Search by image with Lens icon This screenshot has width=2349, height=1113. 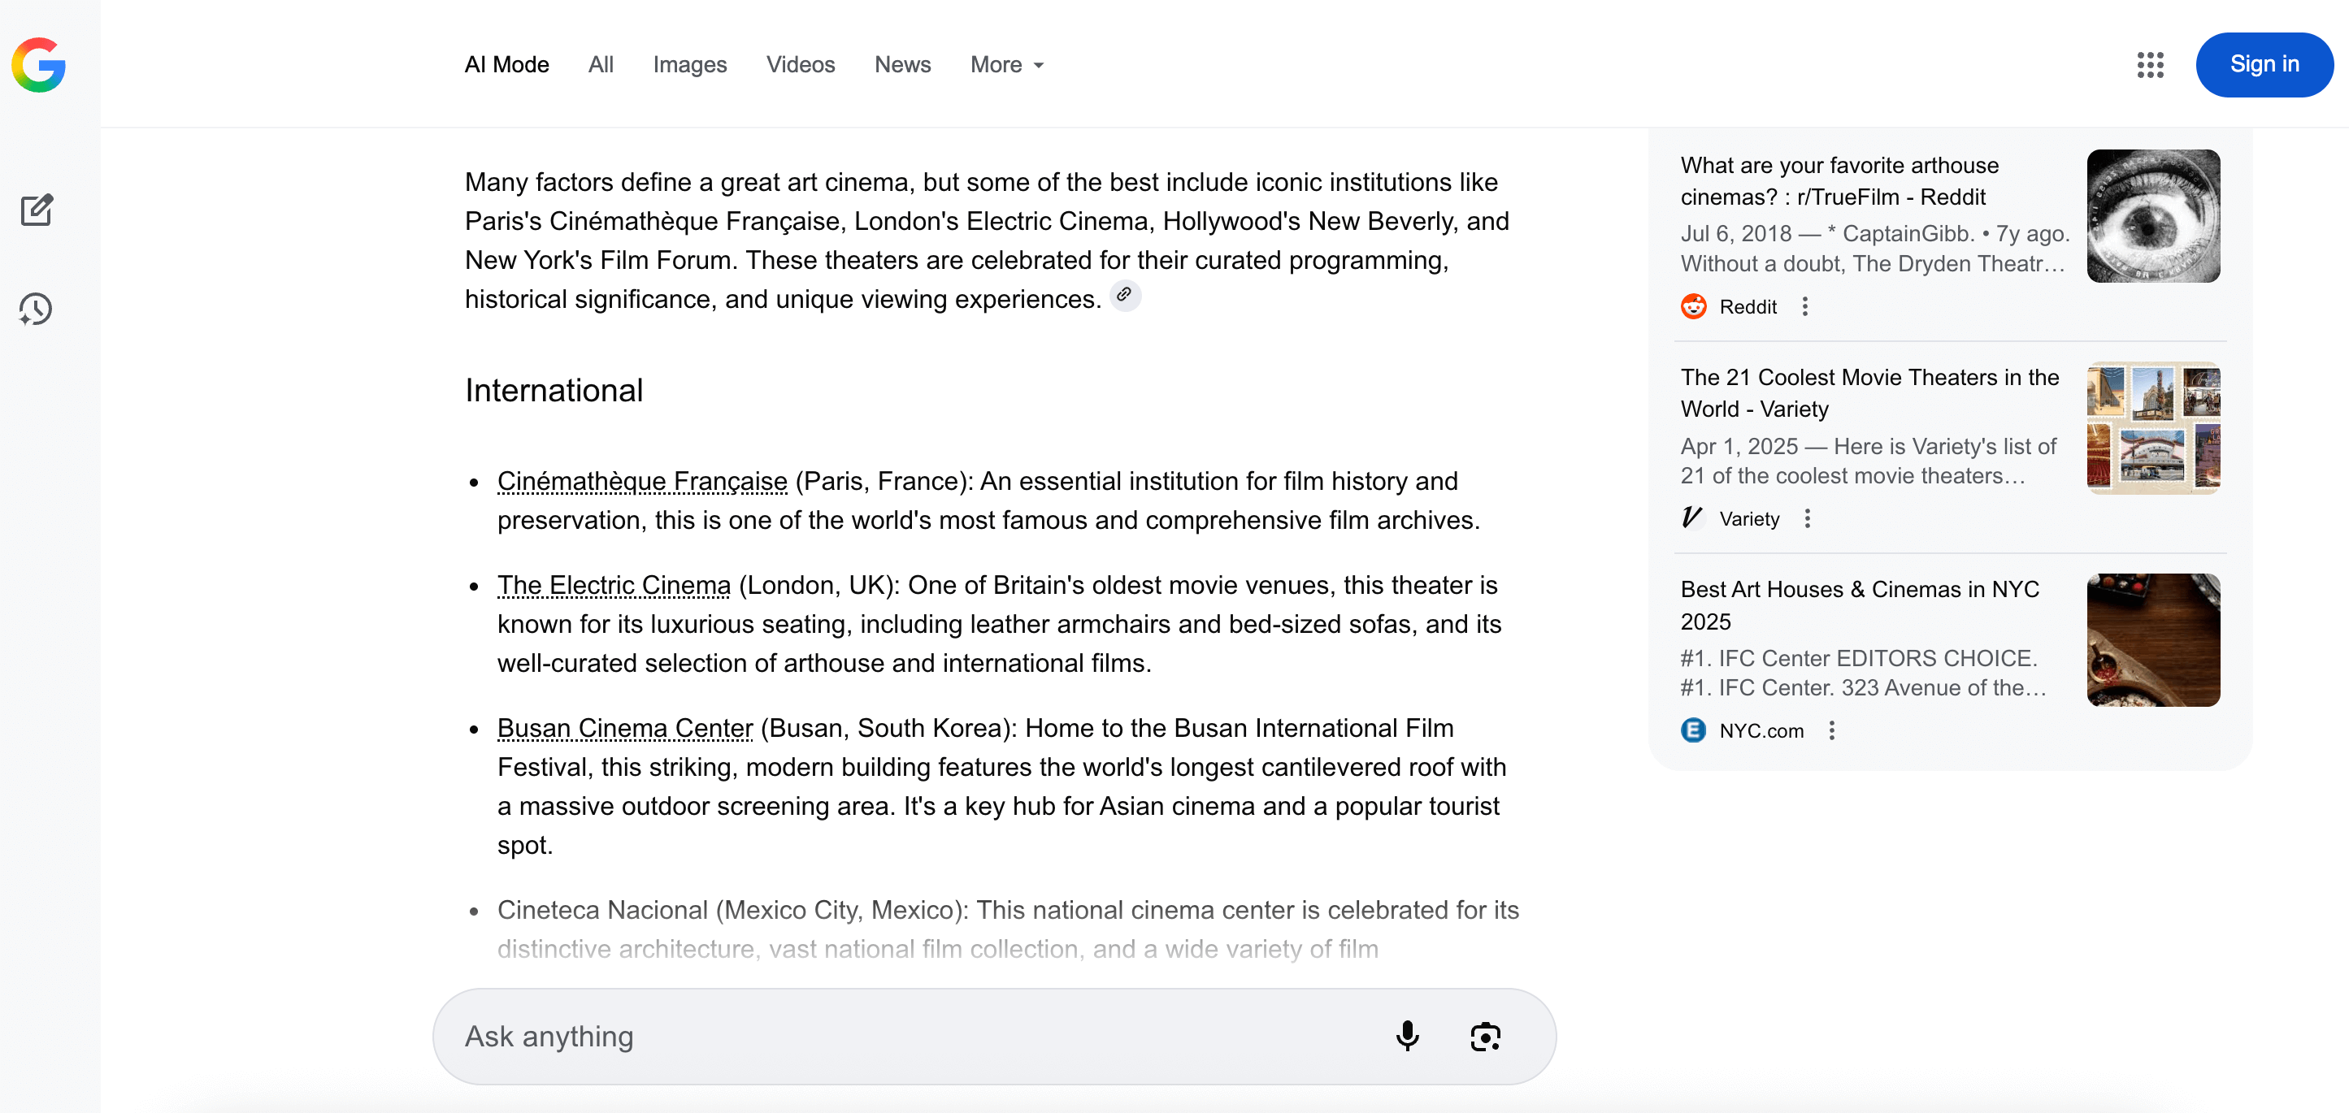[x=1484, y=1037]
